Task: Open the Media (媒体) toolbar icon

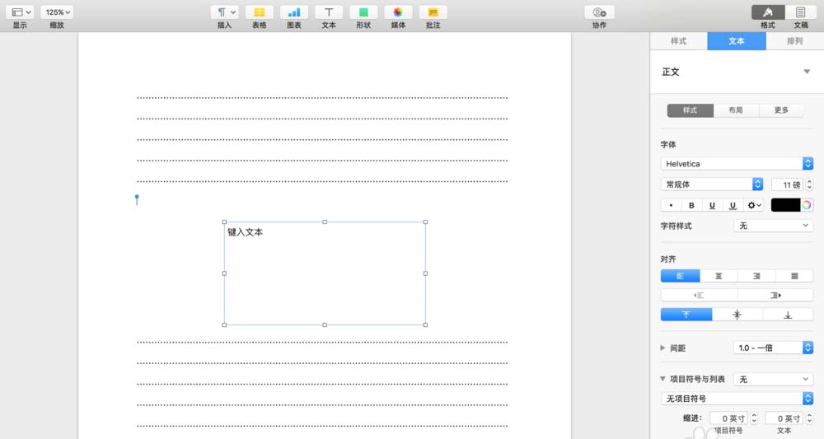Action: [x=398, y=12]
